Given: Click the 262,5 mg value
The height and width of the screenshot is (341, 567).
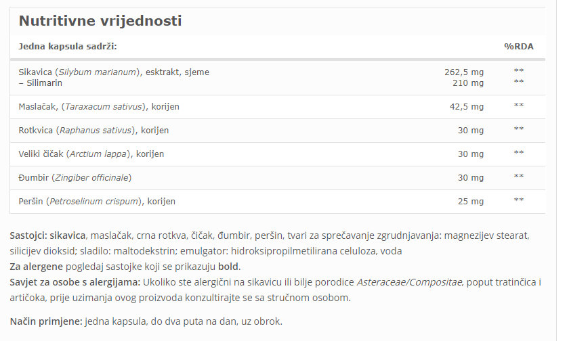Looking at the screenshot, I should (464, 72).
